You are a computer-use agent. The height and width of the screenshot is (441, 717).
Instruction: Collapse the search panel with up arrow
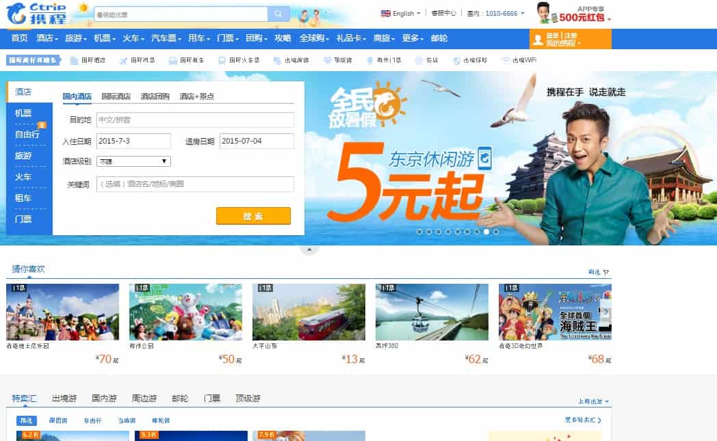point(309,250)
